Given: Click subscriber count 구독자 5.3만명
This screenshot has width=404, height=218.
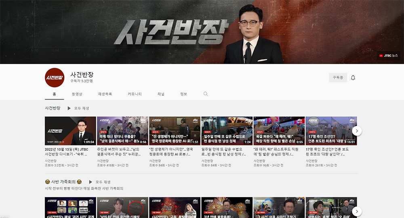Looking at the screenshot, I should [x=82, y=81].
